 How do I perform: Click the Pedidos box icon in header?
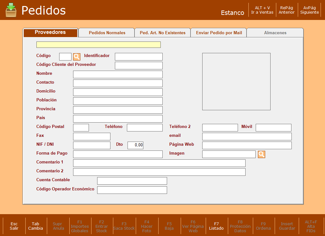coord(11,10)
